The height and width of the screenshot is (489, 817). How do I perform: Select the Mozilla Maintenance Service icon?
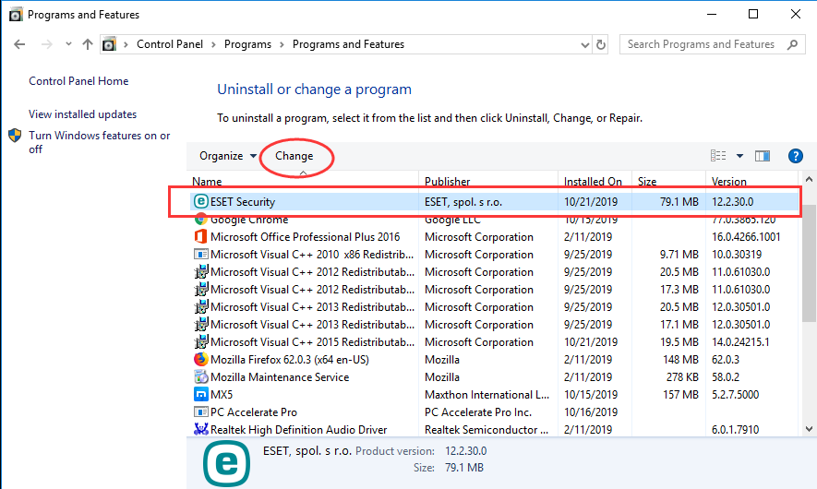click(x=200, y=376)
